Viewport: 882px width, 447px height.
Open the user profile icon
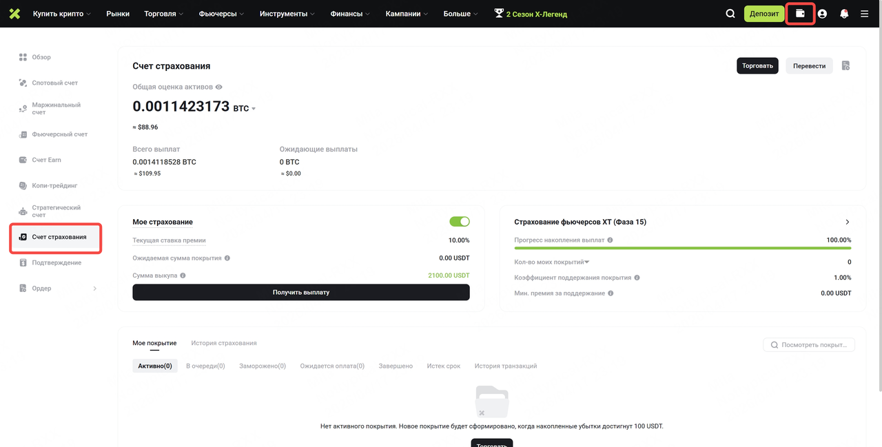(822, 14)
